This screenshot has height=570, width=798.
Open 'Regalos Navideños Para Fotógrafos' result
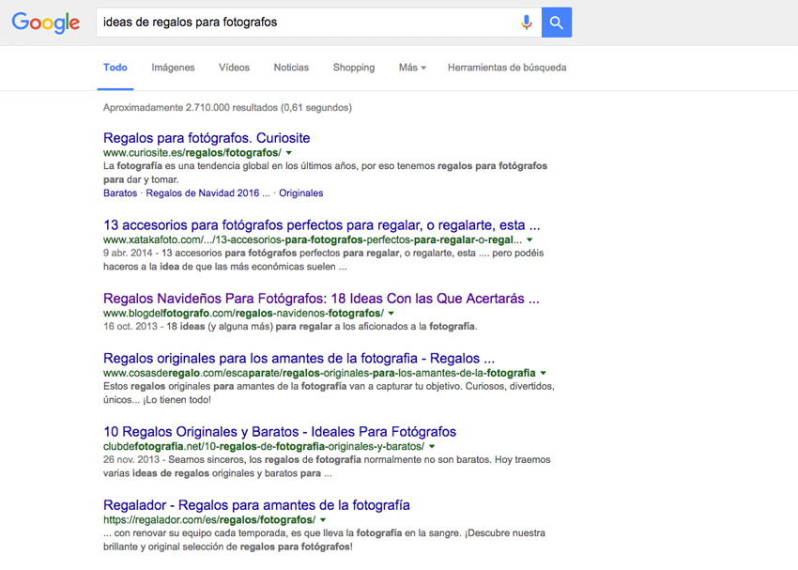tap(321, 299)
